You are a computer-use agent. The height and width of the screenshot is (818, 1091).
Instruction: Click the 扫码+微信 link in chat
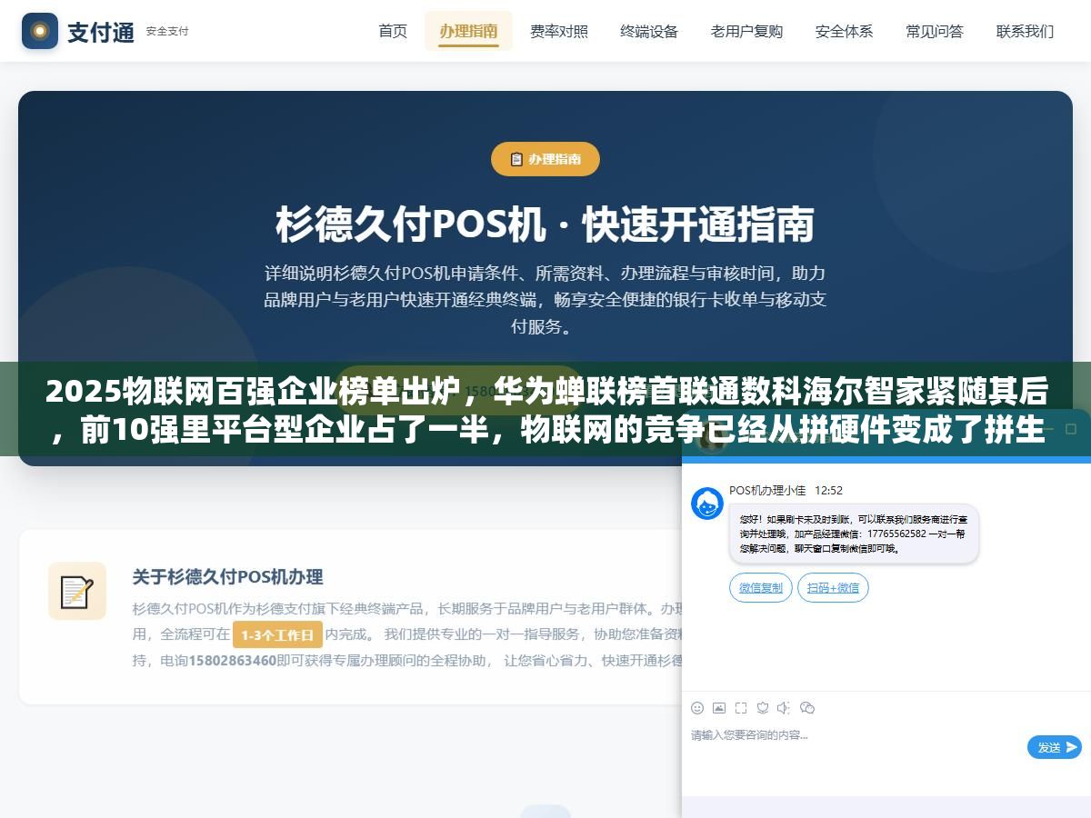coord(833,588)
